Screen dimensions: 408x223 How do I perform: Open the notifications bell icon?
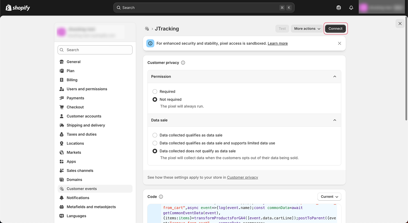pyautogui.click(x=351, y=8)
